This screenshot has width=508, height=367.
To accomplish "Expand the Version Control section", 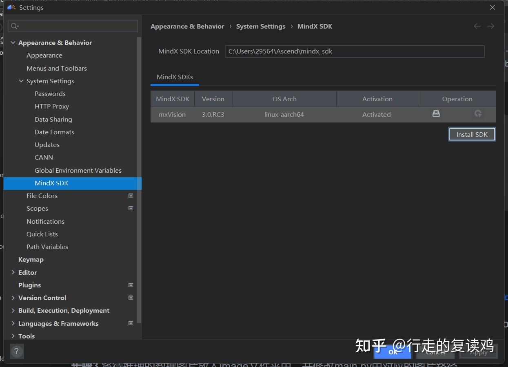I will pyautogui.click(x=13, y=298).
